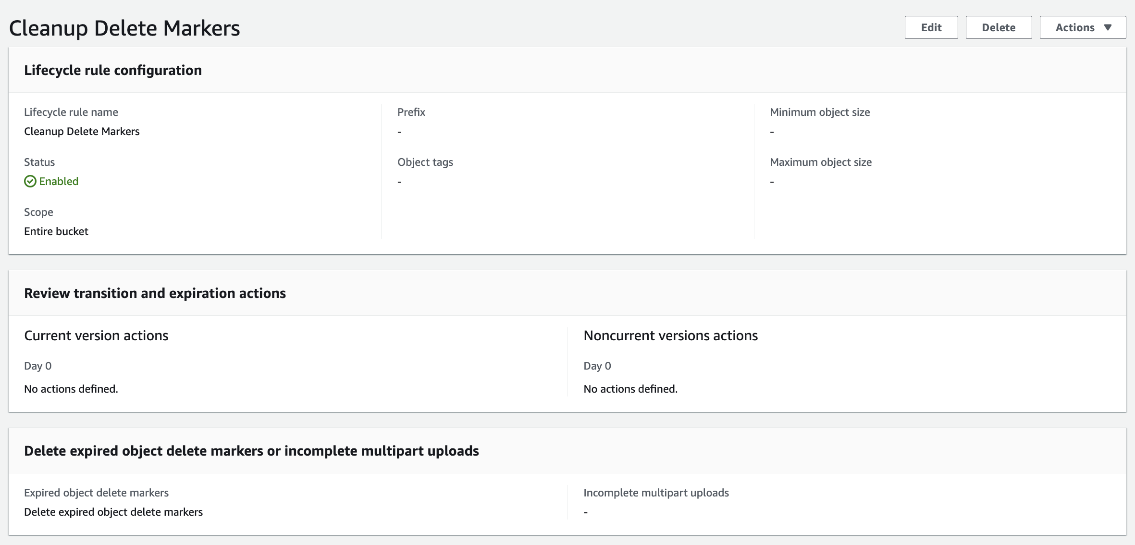
Task: Click the Current version actions heading
Action: pyautogui.click(x=96, y=335)
